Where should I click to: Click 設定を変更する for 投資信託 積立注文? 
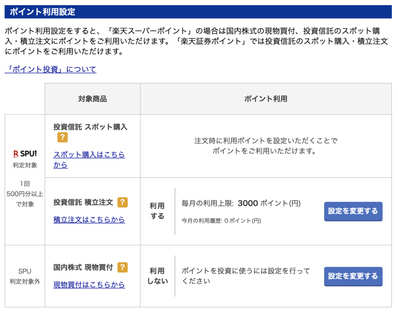coord(353,211)
